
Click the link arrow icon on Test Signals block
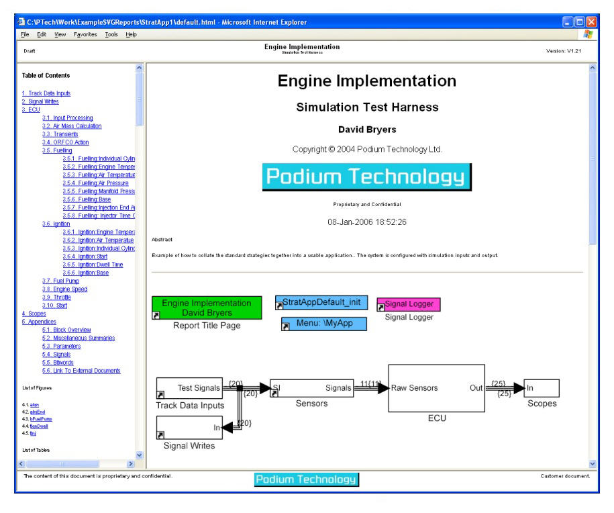pyautogui.click(x=160, y=394)
